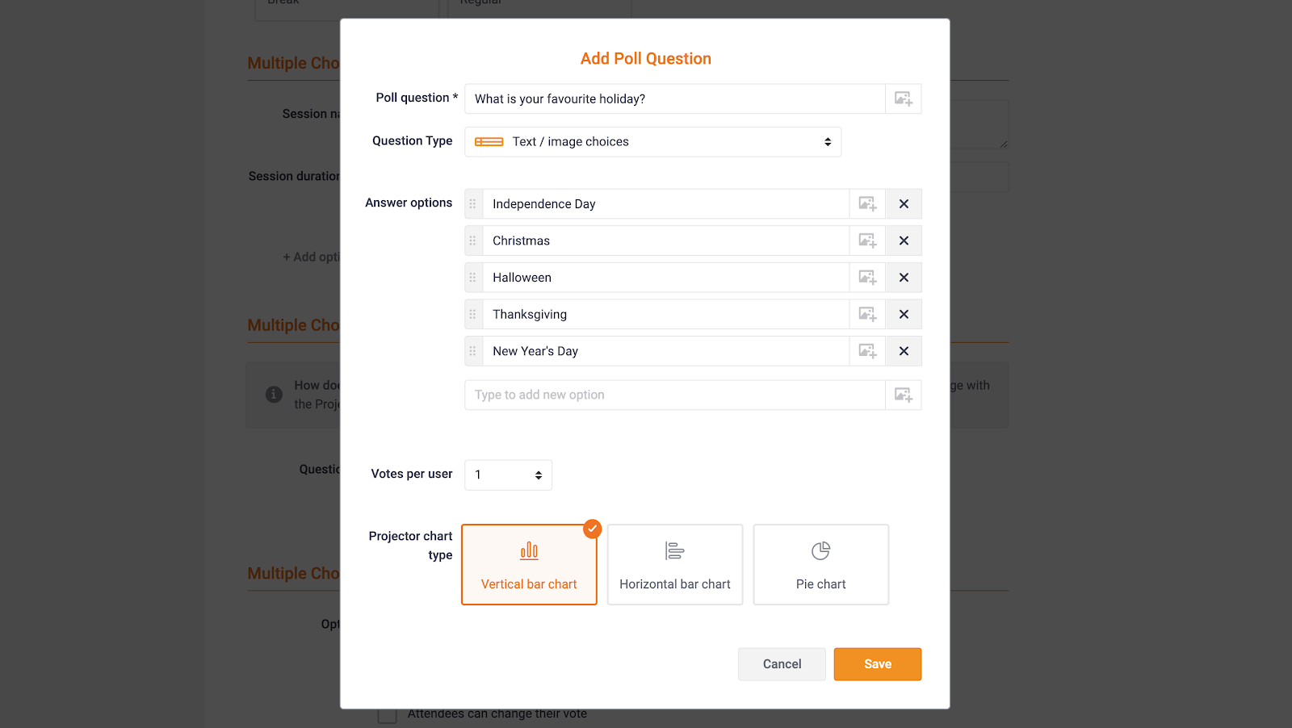Viewport: 1292px width, 728px height.
Task: Open the Question Type dropdown
Action: (652, 142)
